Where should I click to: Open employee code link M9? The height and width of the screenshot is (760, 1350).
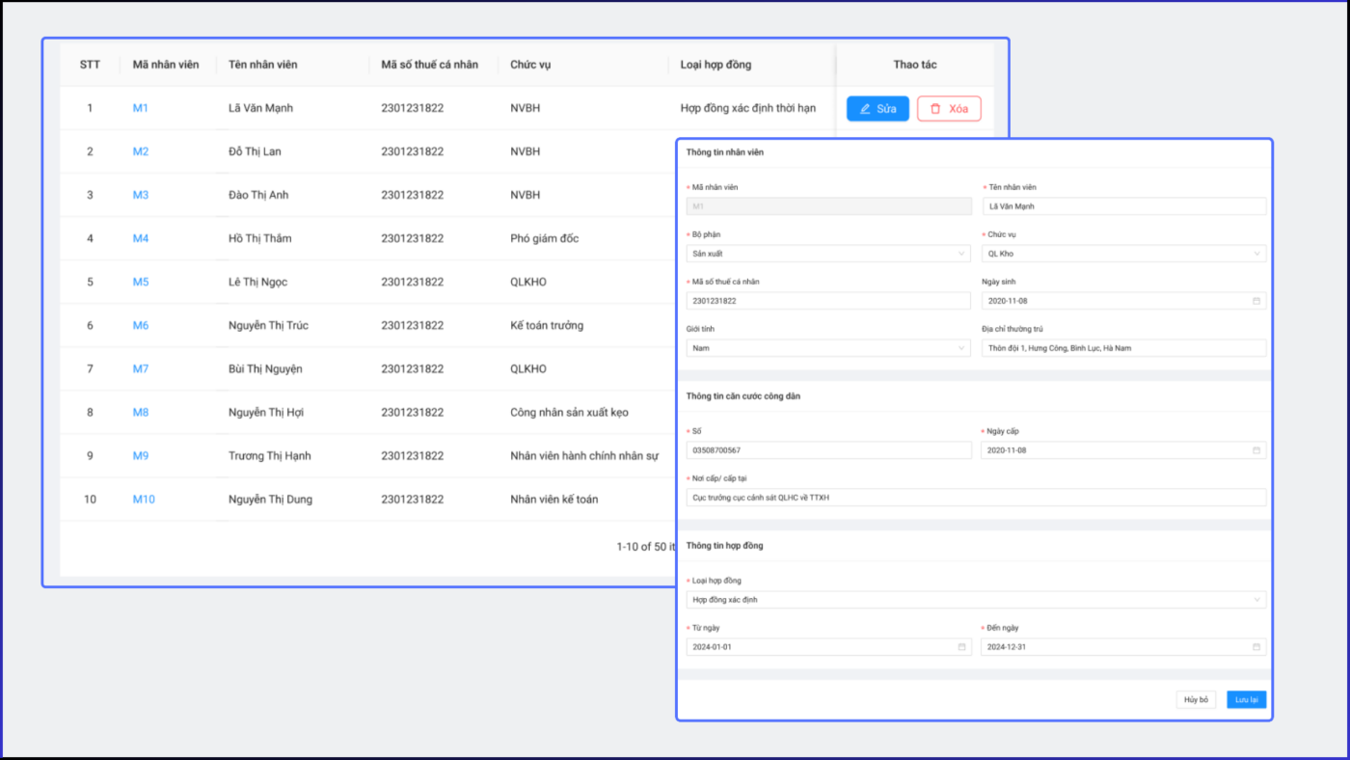[141, 455]
